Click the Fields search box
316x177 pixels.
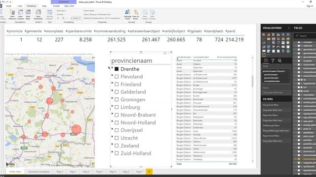click(x=305, y=36)
